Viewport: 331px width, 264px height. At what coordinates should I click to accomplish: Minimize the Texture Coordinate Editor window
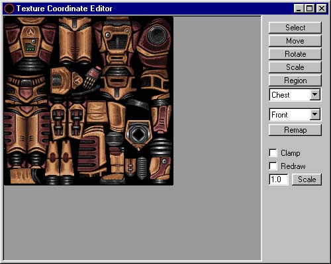pyautogui.click(x=299, y=9)
